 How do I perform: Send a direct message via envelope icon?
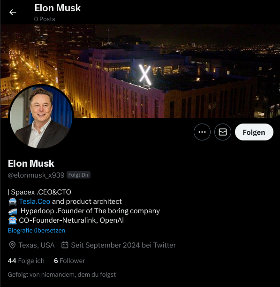click(x=223, y=132)
